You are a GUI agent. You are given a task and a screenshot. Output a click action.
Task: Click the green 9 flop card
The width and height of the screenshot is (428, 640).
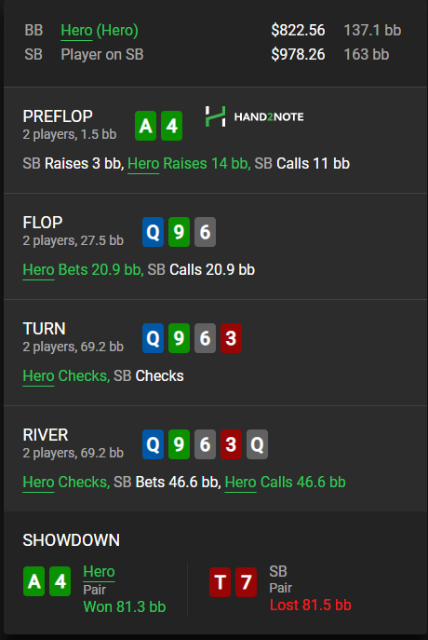coord(179,232)
